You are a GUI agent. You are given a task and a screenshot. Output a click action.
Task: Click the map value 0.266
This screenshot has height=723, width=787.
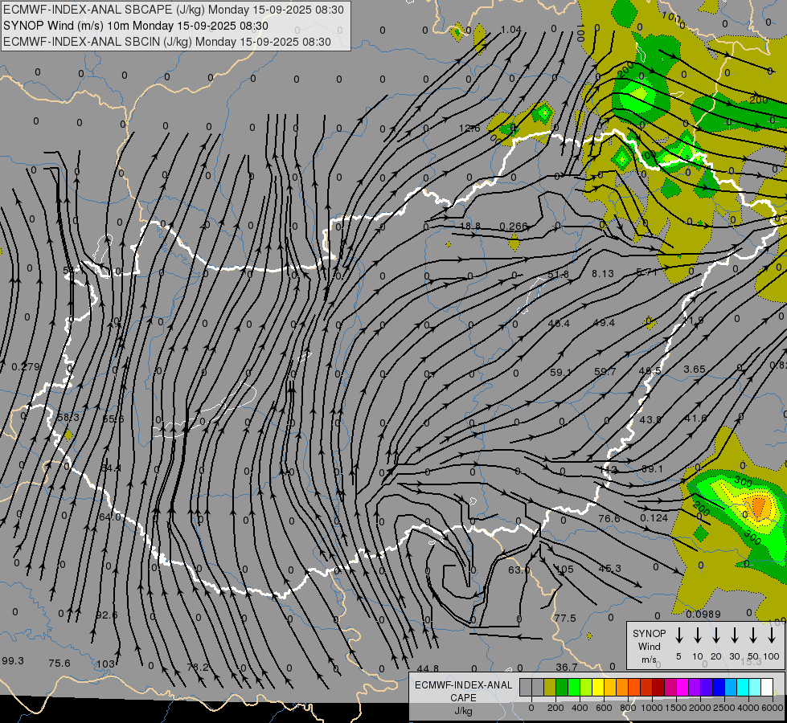514,227
